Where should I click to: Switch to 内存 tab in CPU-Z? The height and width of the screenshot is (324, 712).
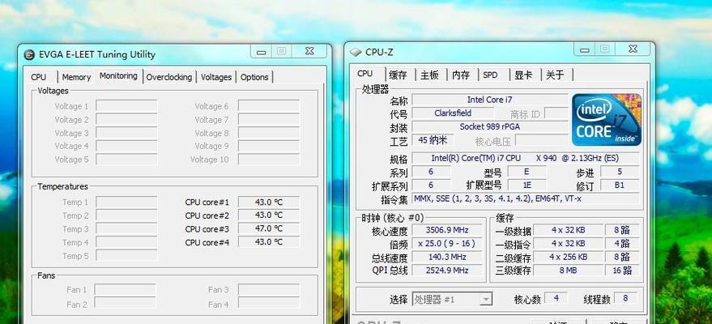coord(461,75)
